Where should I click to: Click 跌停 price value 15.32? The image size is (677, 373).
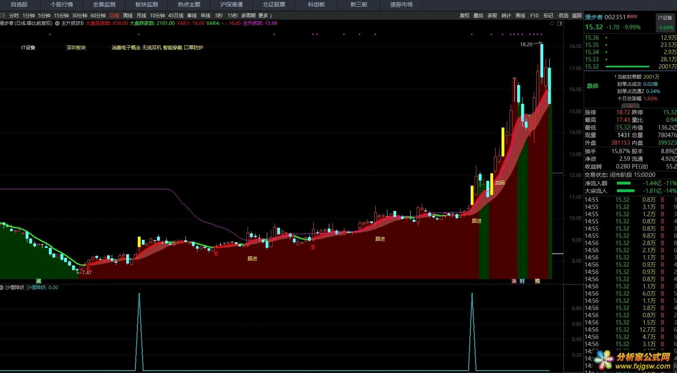point(669,112)
